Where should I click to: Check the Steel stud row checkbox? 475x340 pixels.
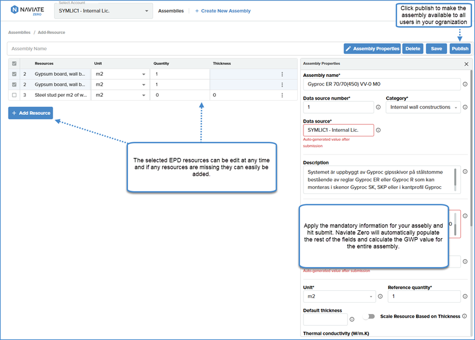[14, 95]
